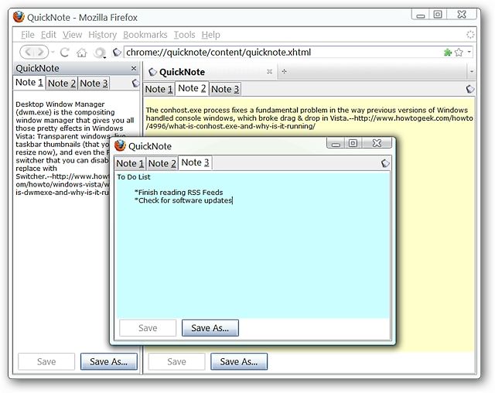Click the disabled Save button in the sidebar

click(x=46, y=361)
